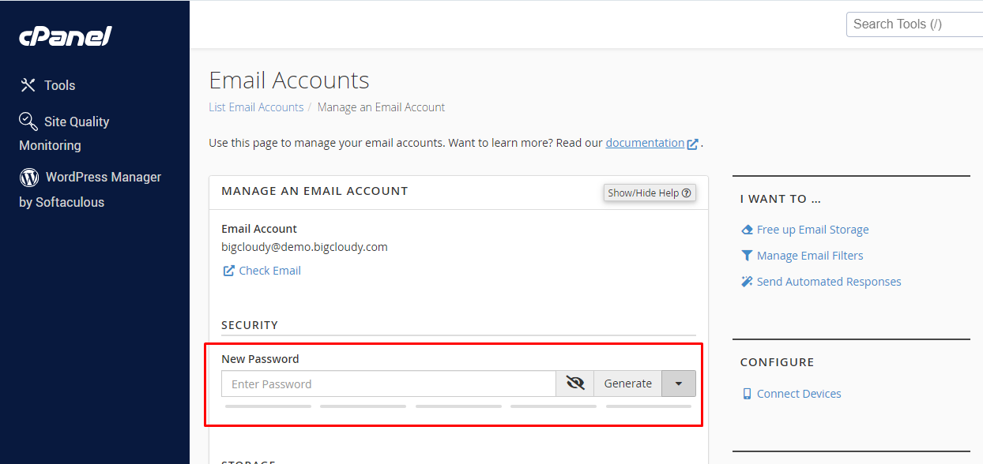Click the funnel icon beside Manage Email Filters
Image resolution: width=983 pixels, height=464 pixels.
(746, 255)
